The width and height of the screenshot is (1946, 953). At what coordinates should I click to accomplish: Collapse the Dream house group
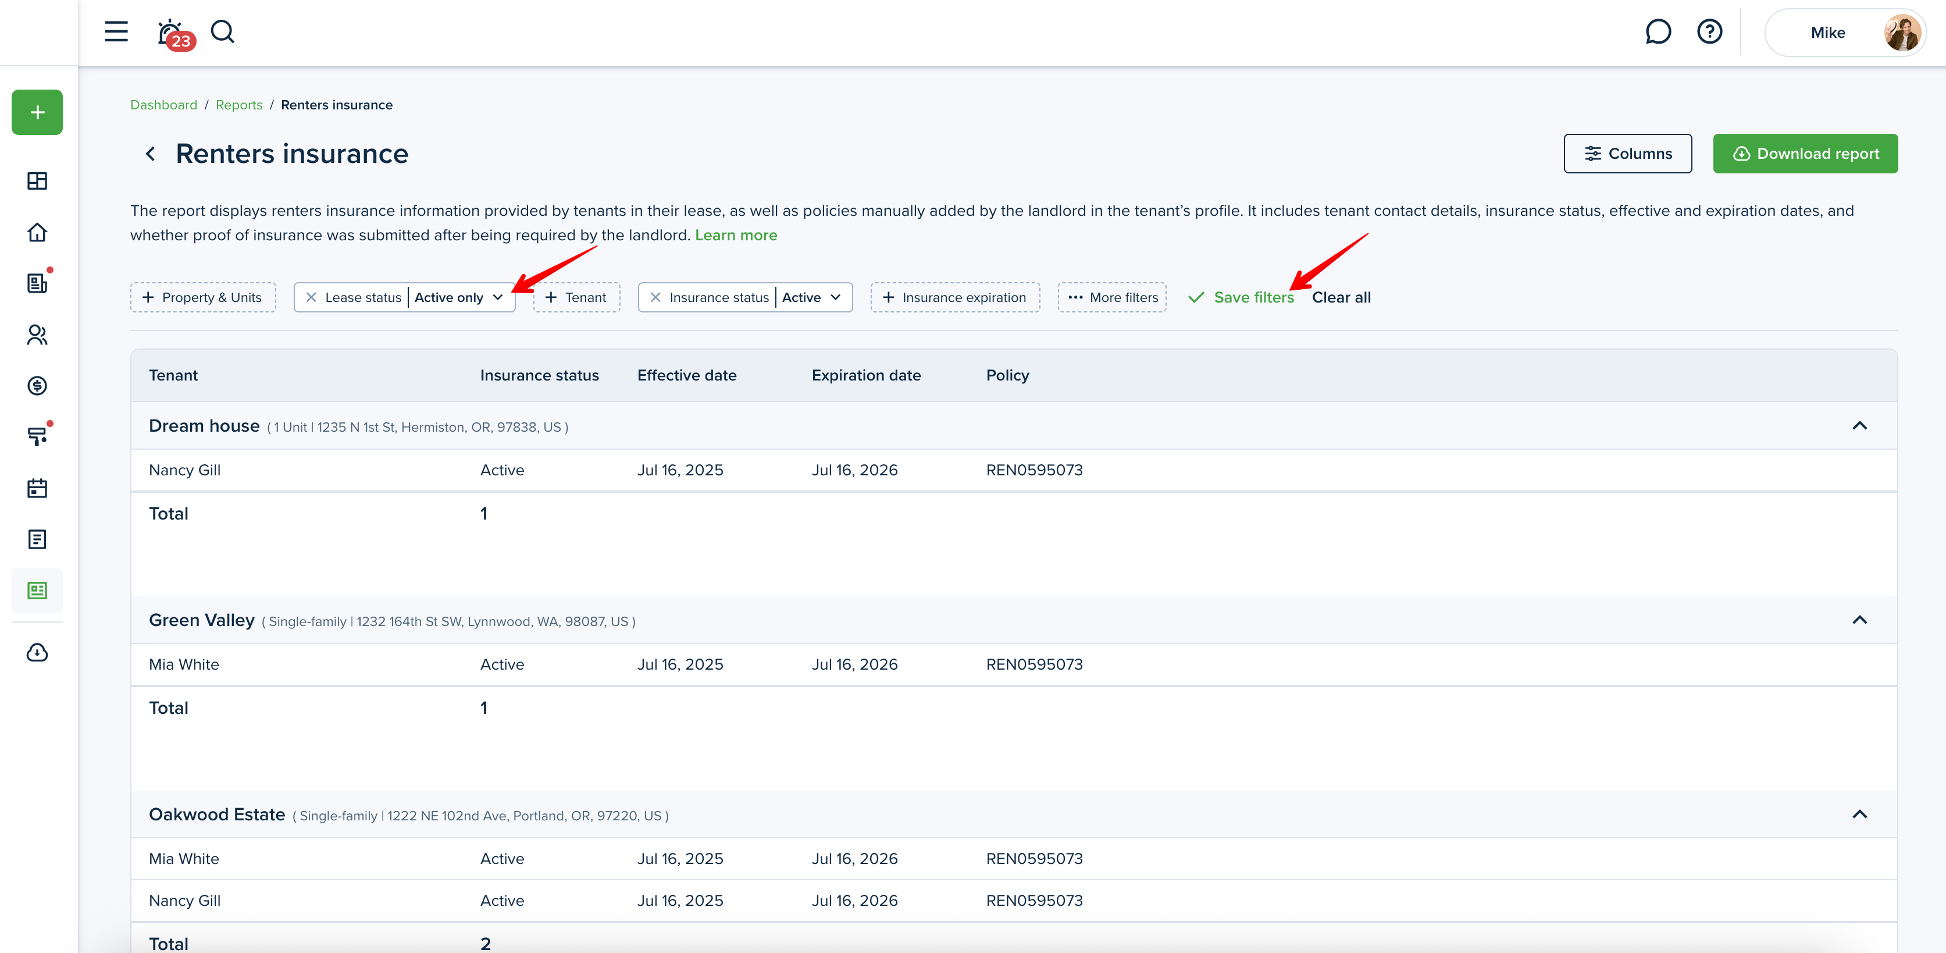[x=1859, y=425]
